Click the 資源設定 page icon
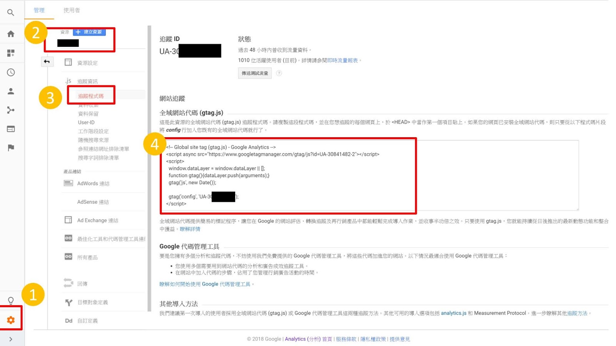The height and width of the screenshot is (346, 616). 68,62
